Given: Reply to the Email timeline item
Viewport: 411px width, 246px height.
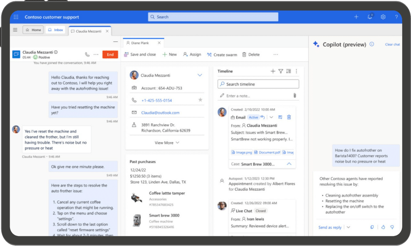Looking at the screenshot, I should tap(262, 117).
